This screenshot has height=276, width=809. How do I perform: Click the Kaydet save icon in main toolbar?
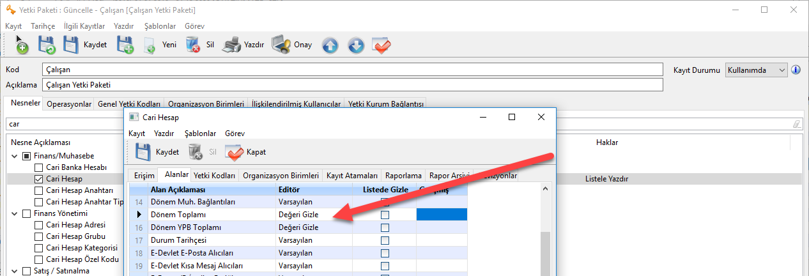coord(72,45)
